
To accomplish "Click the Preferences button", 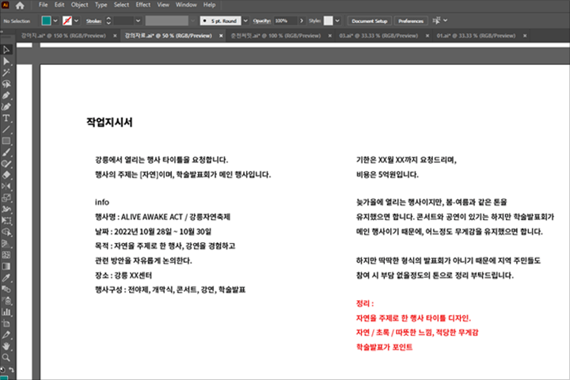I will point(411,21).
